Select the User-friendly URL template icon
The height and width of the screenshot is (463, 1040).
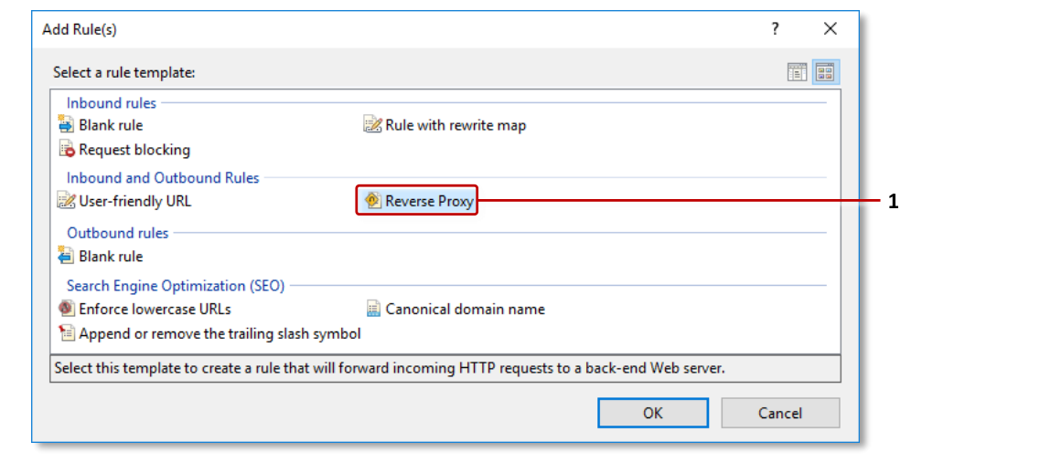(66, 201)
